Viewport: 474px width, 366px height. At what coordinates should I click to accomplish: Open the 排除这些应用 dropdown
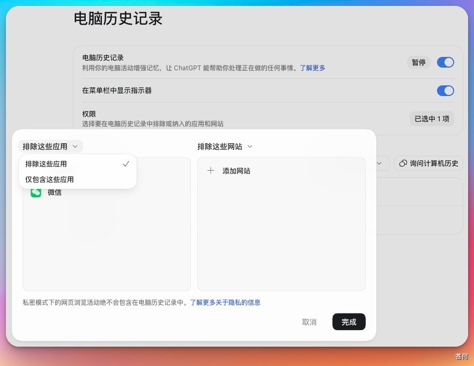[x=50, y=147]
